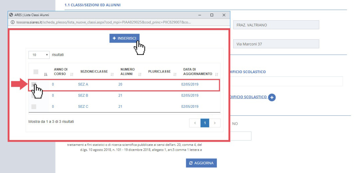This screenshot has height=173, width=354.
Task: Go to previous page with left chevron
Action: pyautogui.click(x=195, y=123)
